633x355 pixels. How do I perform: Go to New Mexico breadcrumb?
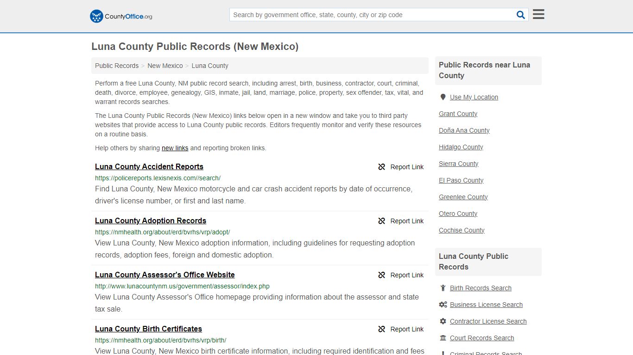(165, 66)
